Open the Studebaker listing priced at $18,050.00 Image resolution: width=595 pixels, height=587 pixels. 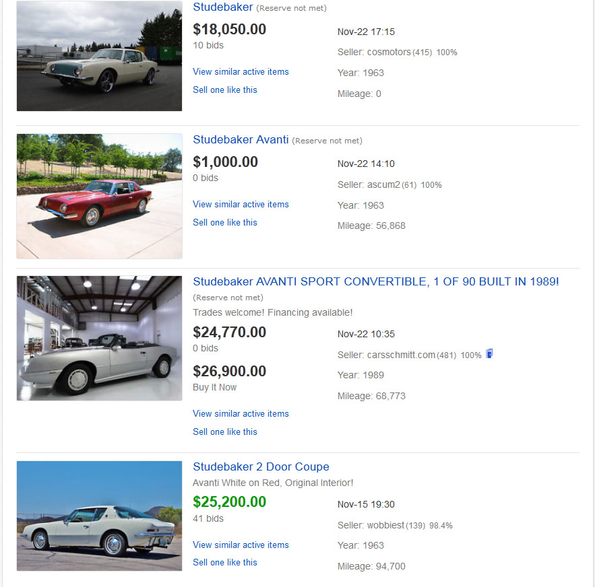(222, 7)
